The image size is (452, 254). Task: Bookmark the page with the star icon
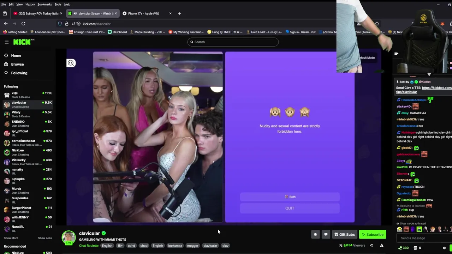click(x=377, y=24)
